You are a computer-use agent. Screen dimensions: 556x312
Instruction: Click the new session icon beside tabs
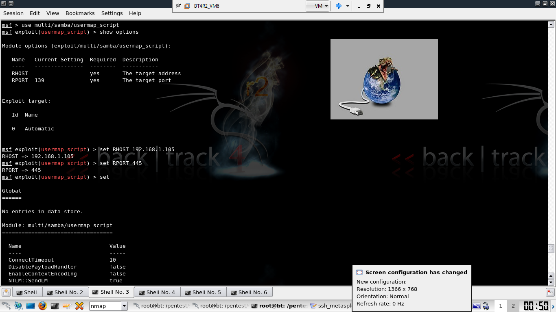[x=6, y=292]
